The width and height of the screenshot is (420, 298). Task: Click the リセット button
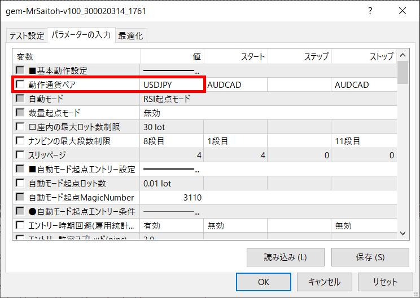[385, 282]
